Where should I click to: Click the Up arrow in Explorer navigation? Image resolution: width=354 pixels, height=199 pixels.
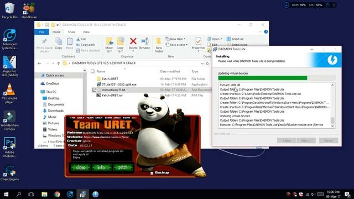[59, 64]
